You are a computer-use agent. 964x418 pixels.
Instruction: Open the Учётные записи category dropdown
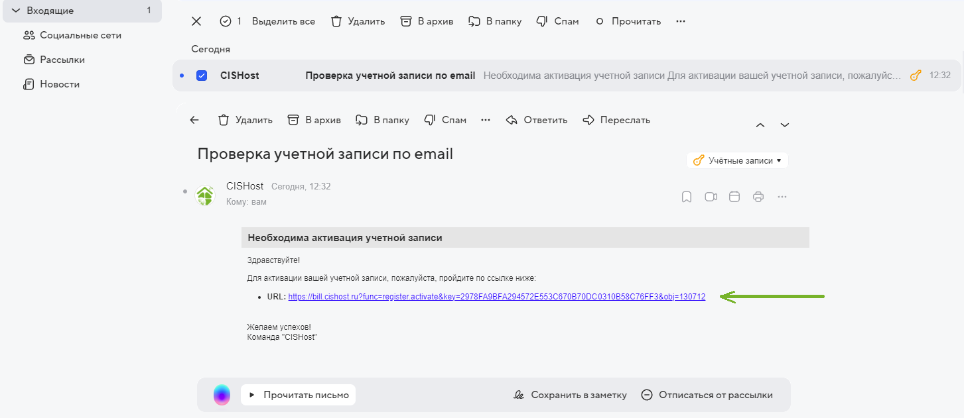click(737, 160)
